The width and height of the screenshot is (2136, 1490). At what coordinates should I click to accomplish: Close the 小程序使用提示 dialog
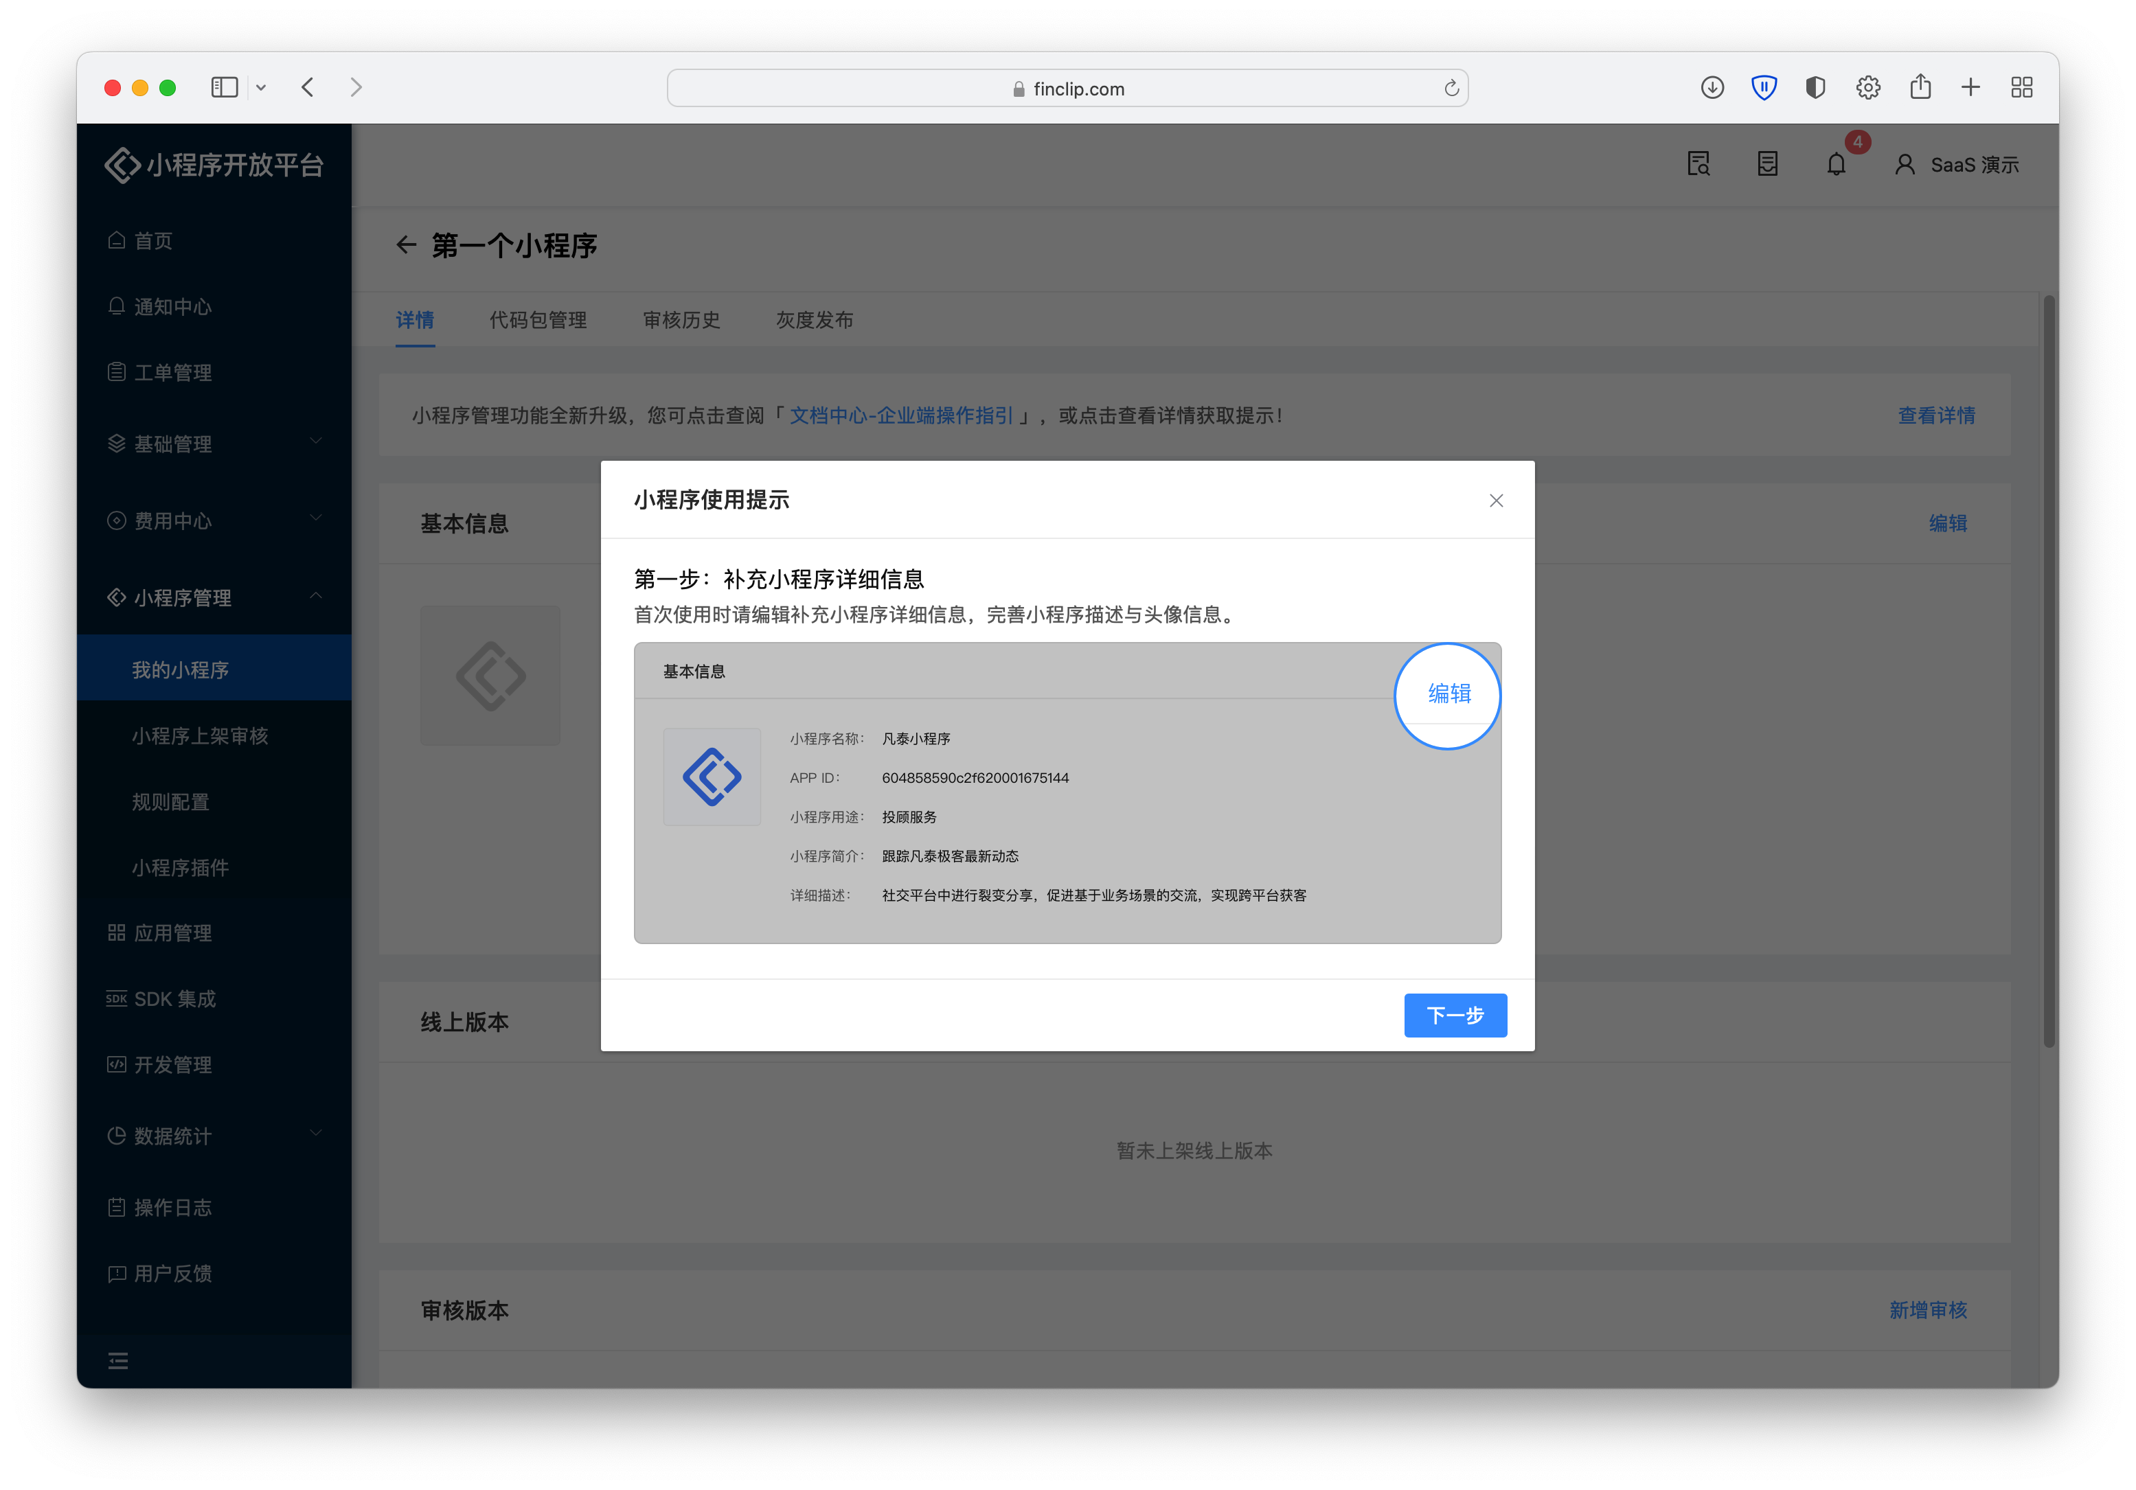(1496, 501)
